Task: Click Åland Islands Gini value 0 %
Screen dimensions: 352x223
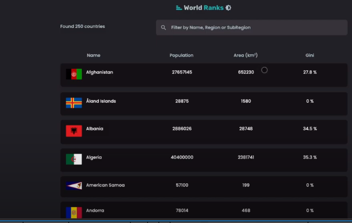Action: 310,101
